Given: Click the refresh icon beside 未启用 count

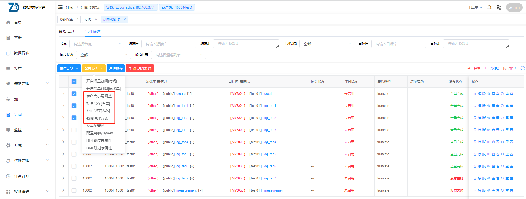Looking at the screenshot, I should click(x=522, y=68).
